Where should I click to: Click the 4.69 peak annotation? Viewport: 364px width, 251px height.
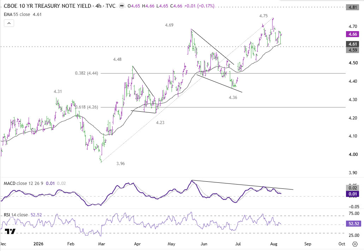coord(169,25)
